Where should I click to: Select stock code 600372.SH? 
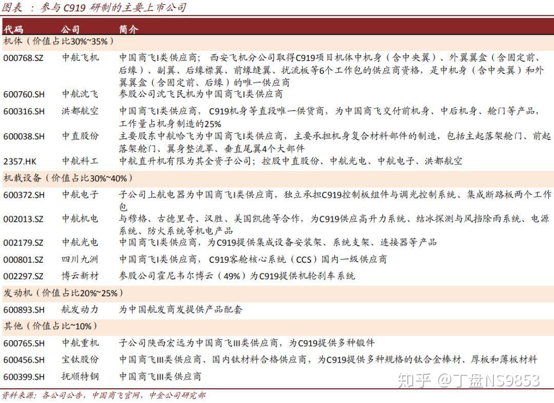(x=24, y=195)
